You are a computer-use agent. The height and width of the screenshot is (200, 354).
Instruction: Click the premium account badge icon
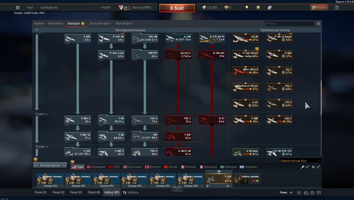(258, 8)
